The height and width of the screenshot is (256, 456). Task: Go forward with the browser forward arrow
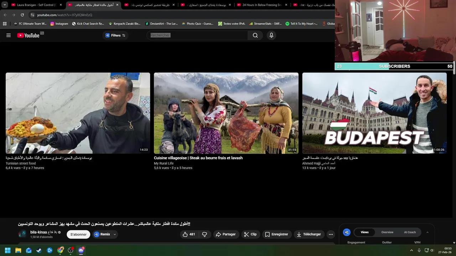click(14, 15)
